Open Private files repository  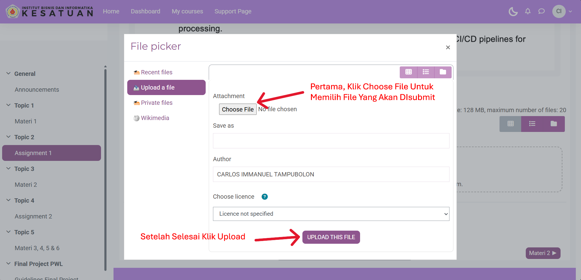(x=156, y=103)
